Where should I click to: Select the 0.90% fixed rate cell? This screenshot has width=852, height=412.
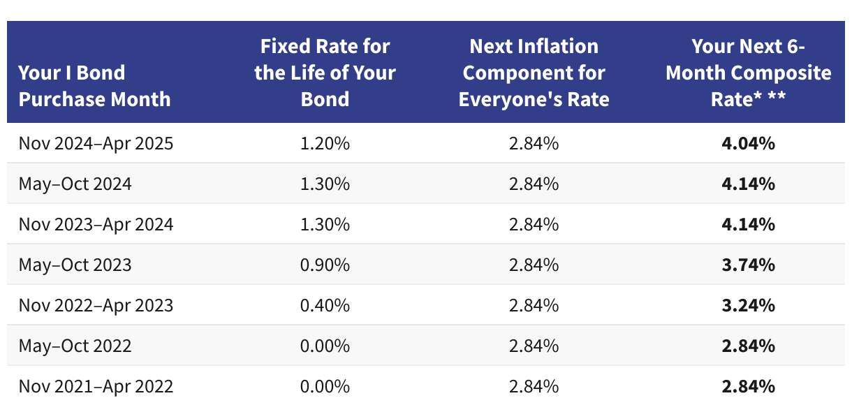point(325,265)
